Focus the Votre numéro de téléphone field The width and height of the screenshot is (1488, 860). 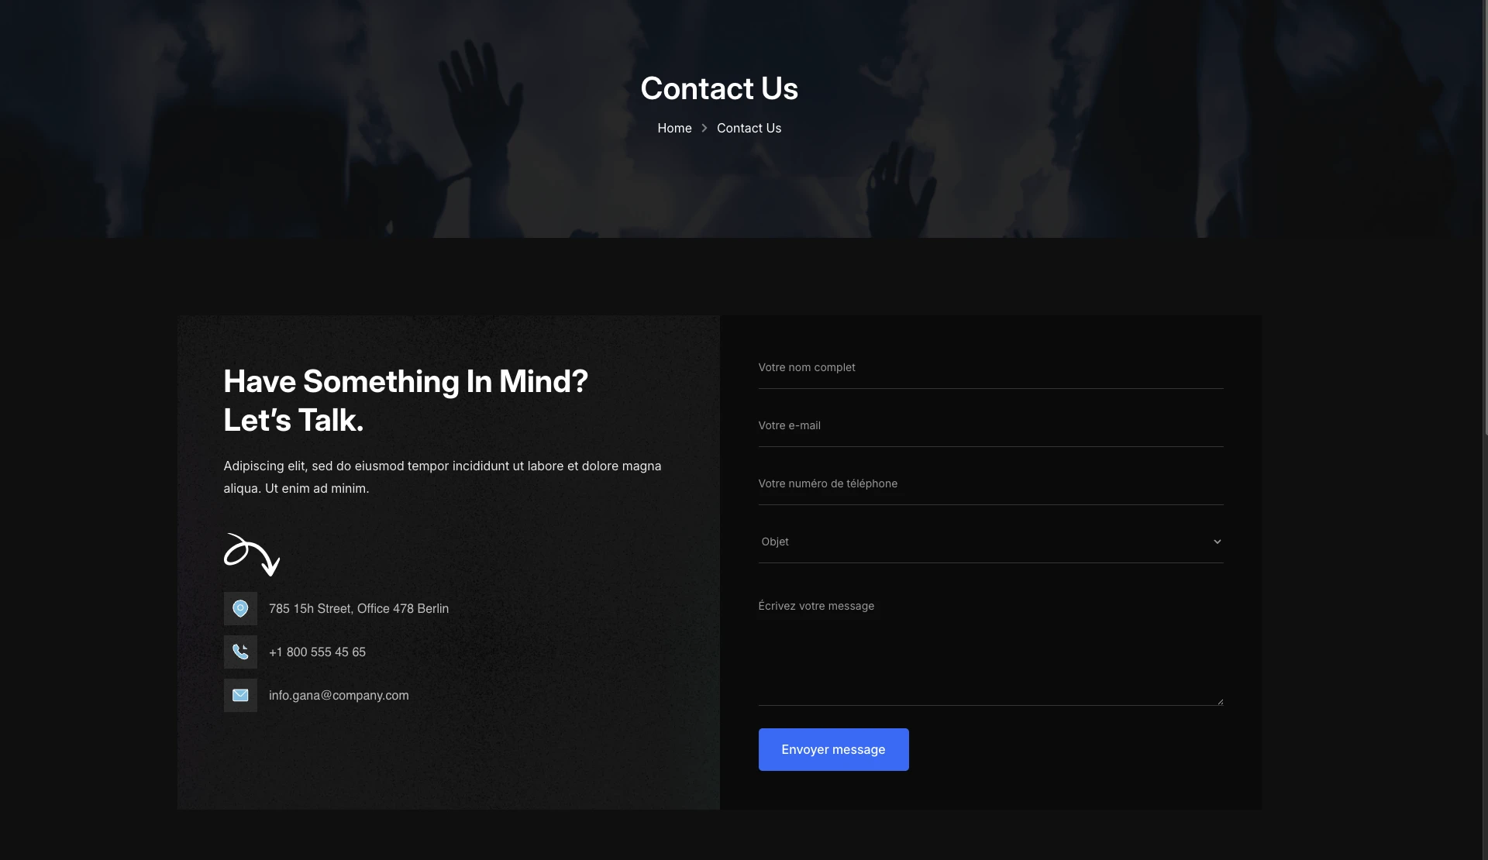[x=990, y=483]
